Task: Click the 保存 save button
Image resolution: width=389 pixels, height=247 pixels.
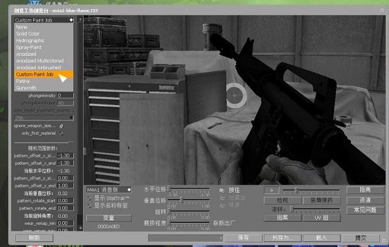Action: 243,238
